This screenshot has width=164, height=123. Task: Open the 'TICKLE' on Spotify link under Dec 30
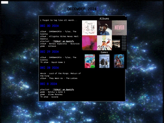click(x=63, y=41)
